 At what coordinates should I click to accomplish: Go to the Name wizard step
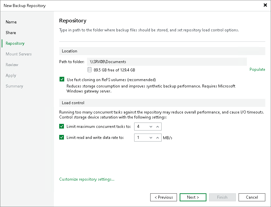pyautogui.click(x=11, y=22)
